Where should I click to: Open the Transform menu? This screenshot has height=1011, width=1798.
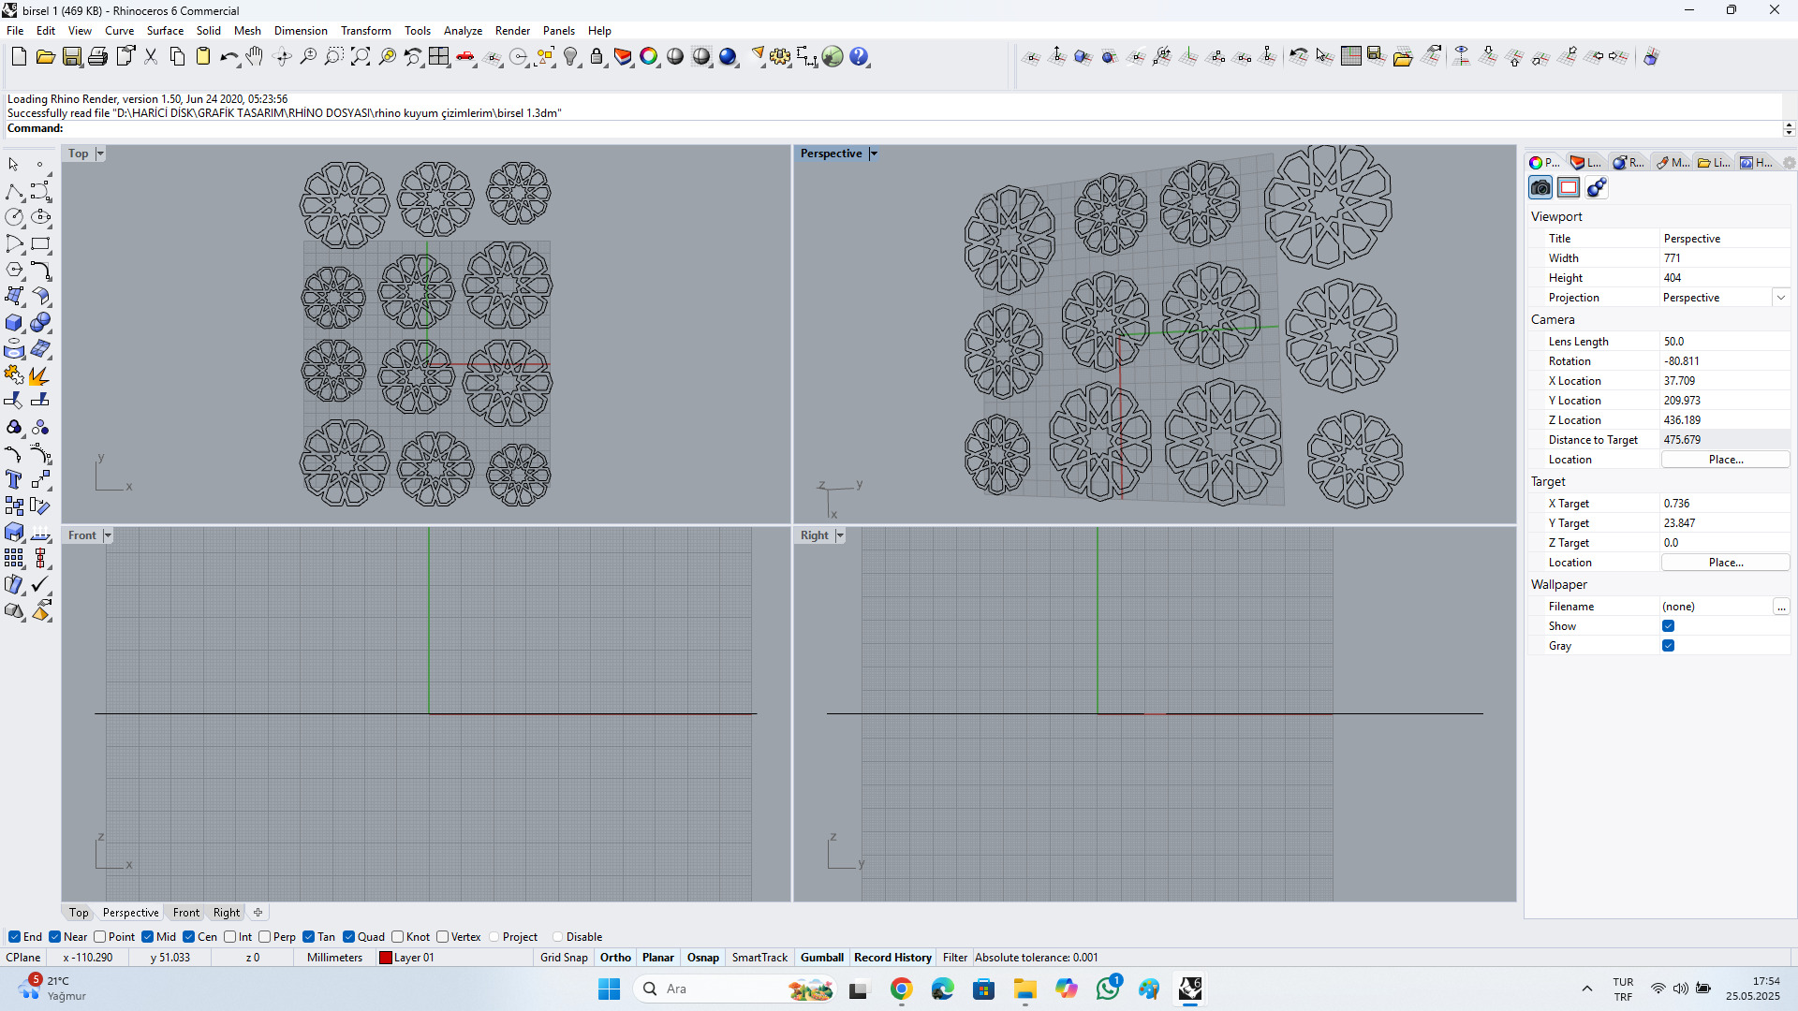365,31
